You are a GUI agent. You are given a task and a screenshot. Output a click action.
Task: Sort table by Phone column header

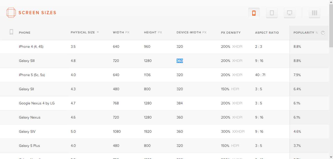[x=25, y=33]
